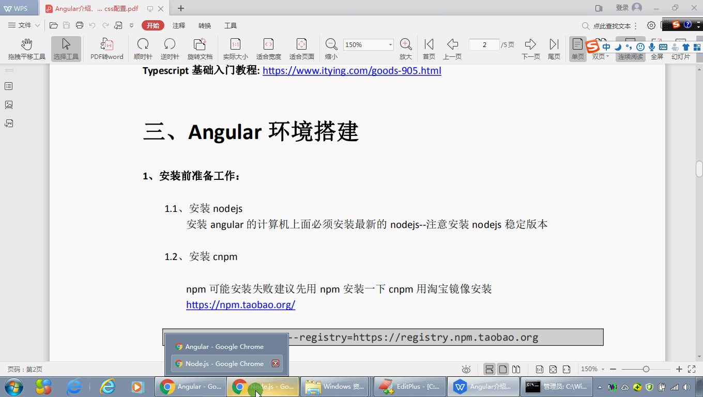Open thumbnail image panel in sidebar
This screenshot has width=703, height=397.
pyautogui.click(x=9, y=105)
